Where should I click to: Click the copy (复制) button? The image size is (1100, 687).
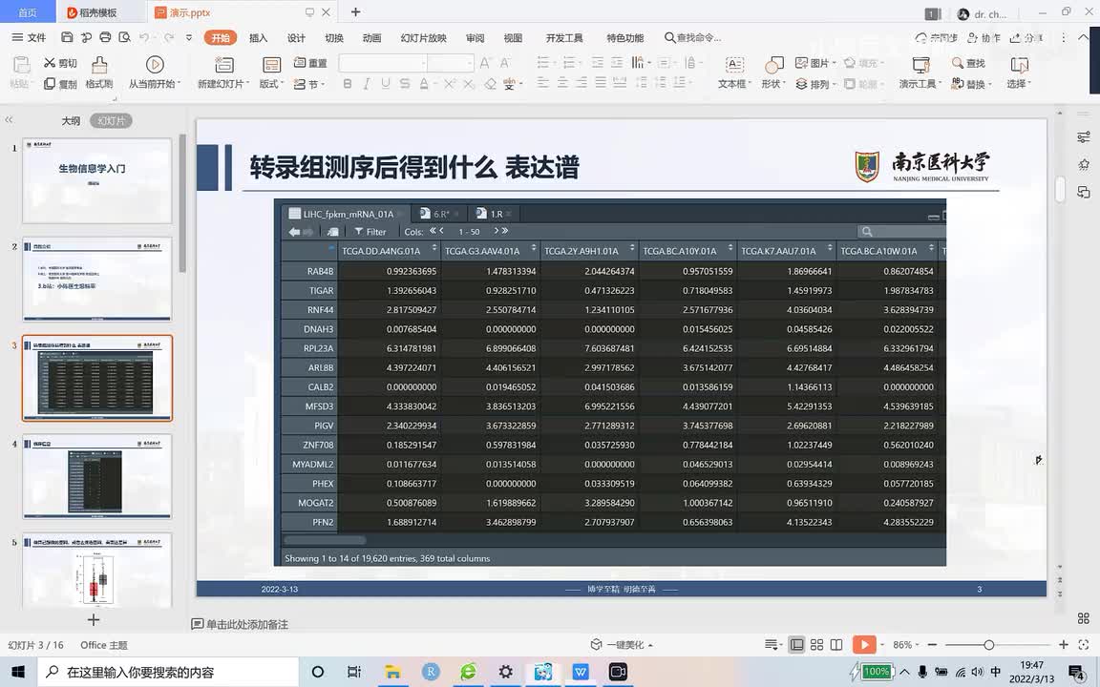click(x=60, y=84)
